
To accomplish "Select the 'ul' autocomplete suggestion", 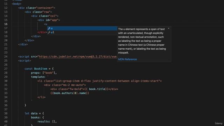I will tap(82, 33).
